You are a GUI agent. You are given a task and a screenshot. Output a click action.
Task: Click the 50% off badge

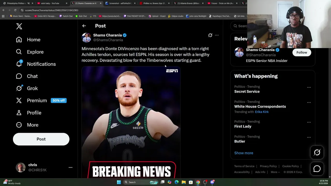[59, 100]
